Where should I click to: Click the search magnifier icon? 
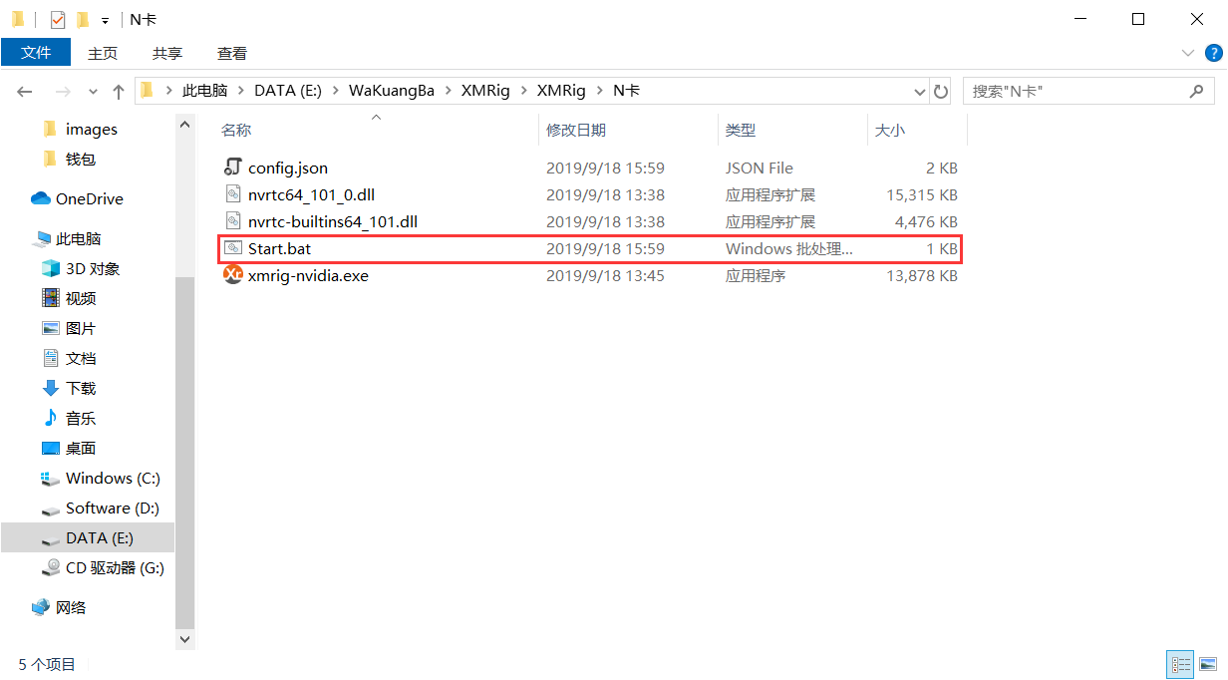click(1197, 91)
